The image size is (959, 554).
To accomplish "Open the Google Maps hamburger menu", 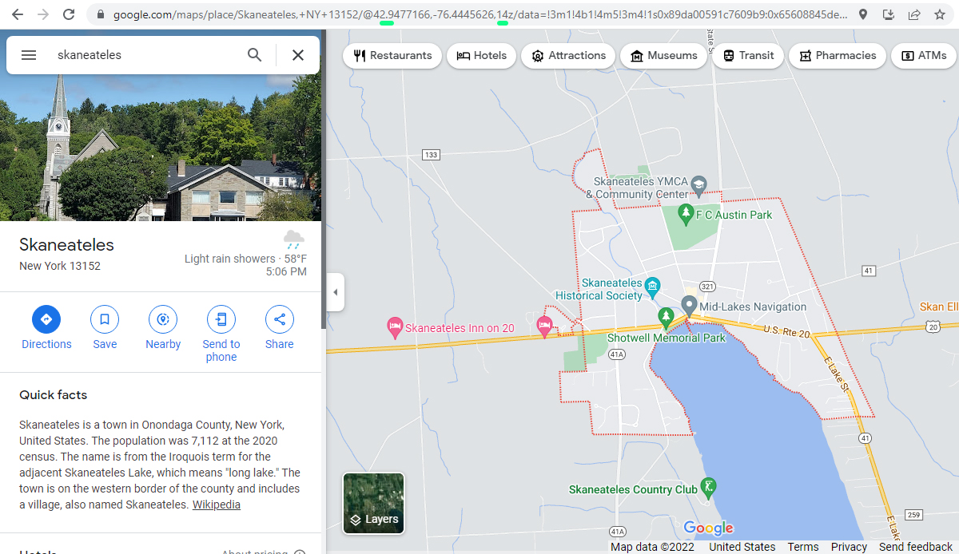I will pyautogui.click(x=29, y=55).
